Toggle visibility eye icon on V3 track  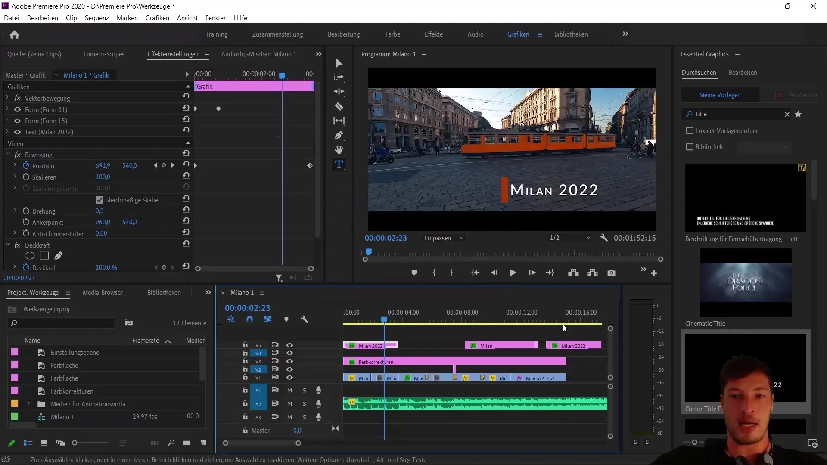pyautogui.click(x=290, y=361)
